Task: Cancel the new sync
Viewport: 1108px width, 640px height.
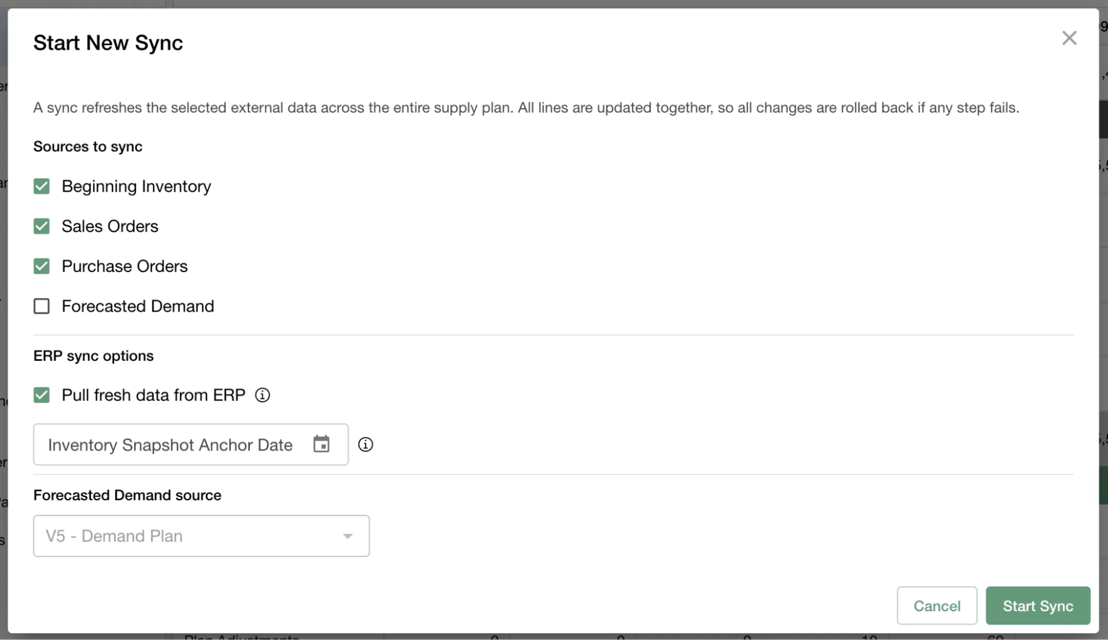Action: tap(937, 606)
